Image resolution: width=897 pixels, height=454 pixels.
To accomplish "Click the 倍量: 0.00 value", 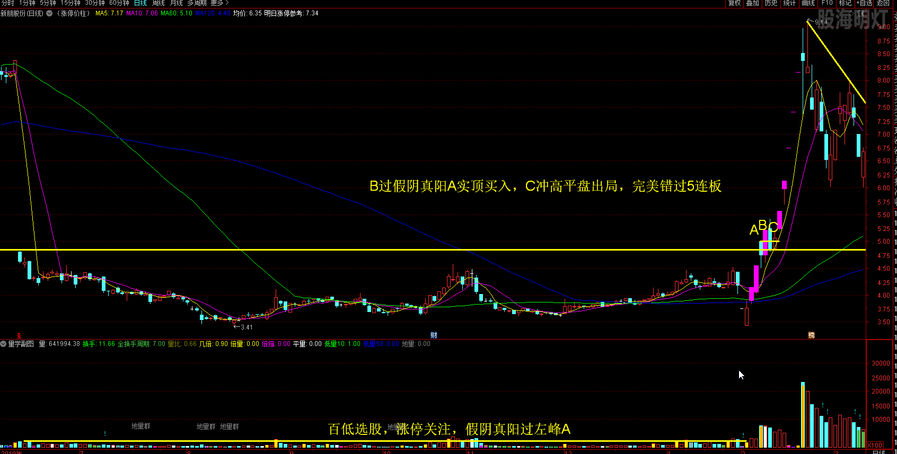I will [245, 344].
